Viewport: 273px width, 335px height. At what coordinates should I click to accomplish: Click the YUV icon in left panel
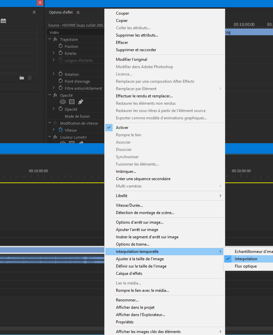[x=3, y=21]
